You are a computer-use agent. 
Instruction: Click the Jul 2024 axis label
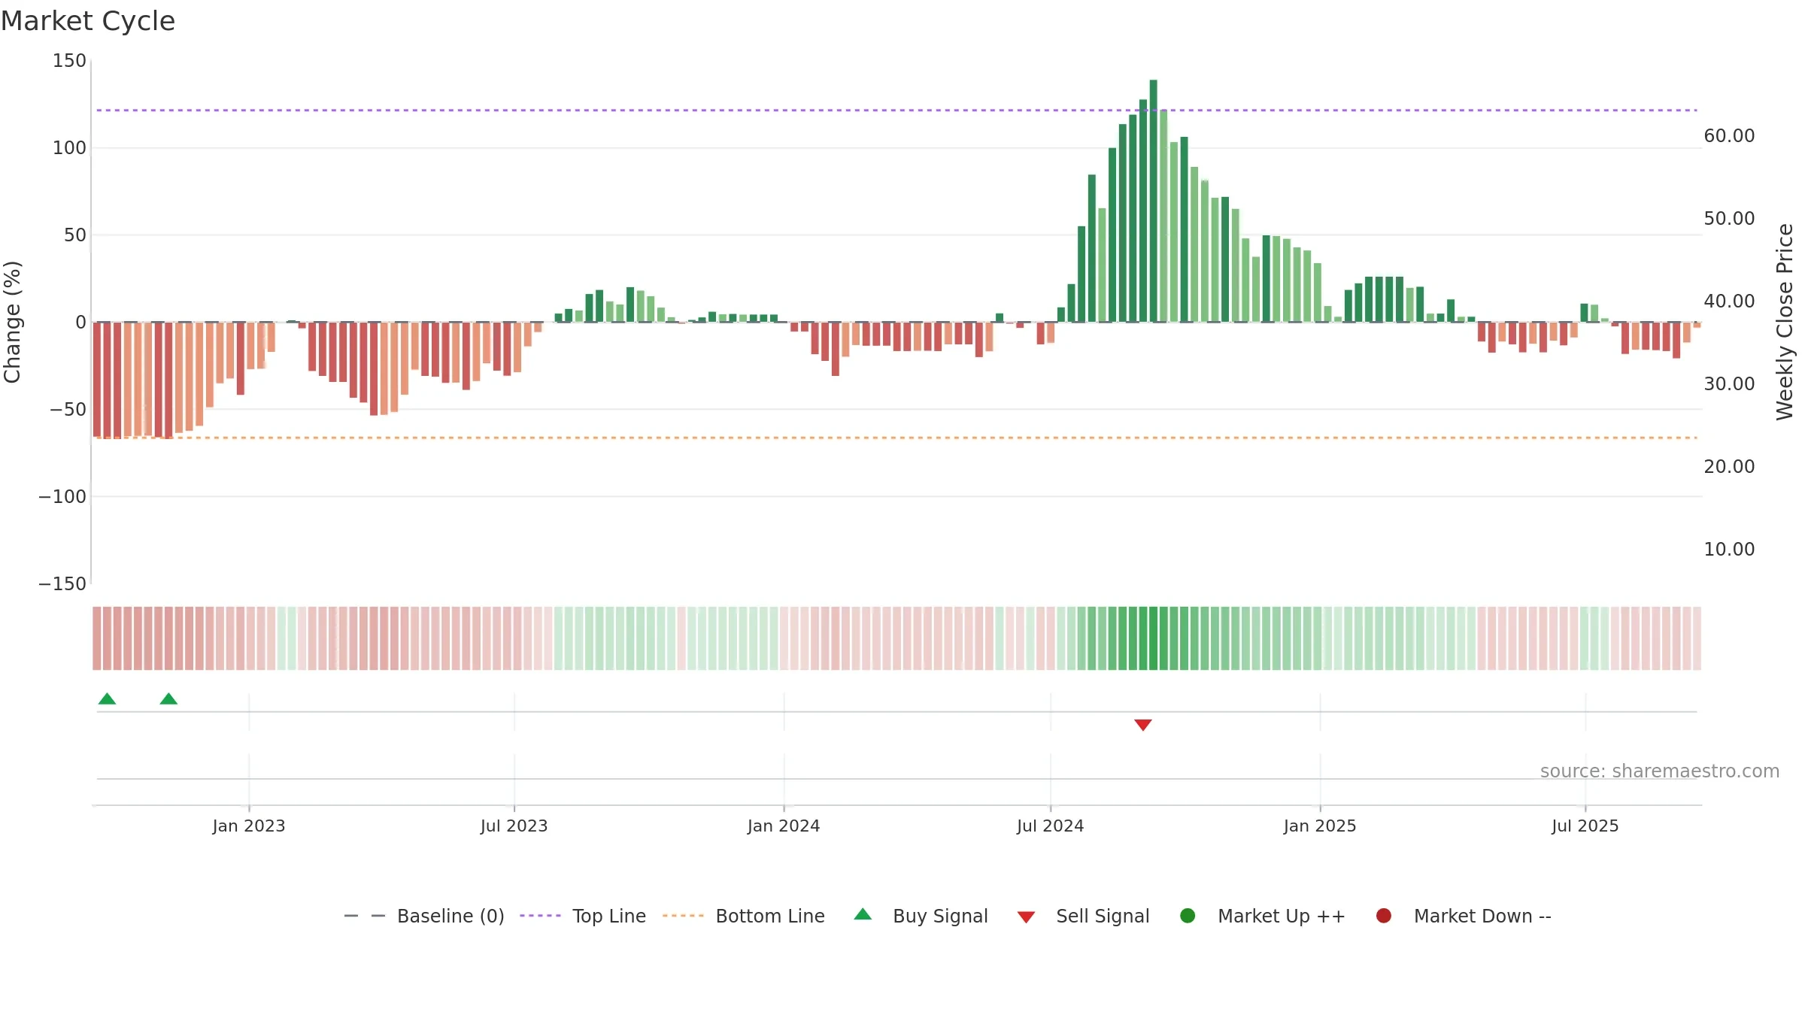(x=1051, y=826)
